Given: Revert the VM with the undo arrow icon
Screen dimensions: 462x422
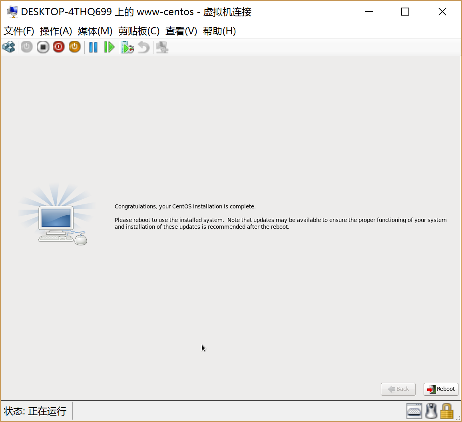Looking at the screenshot, I should tap(144, 47).
